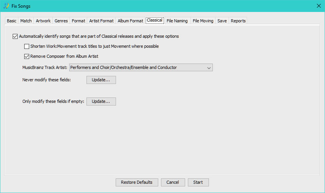Switch to the Basic tab
Viewport: 325px width, 193px height.
point(12,21)
